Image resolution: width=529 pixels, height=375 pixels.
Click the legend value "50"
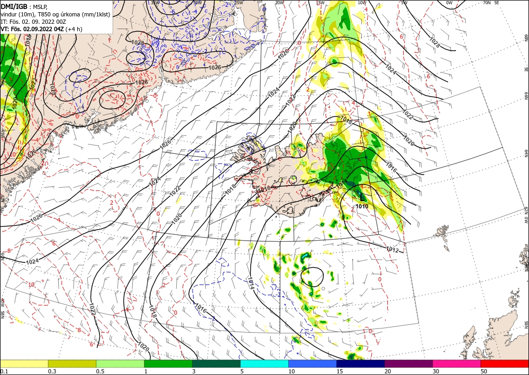click(x=484, y=371)
